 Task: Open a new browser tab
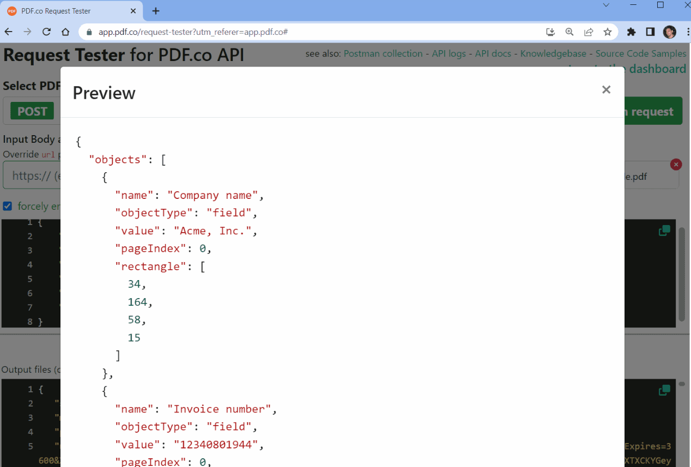pyautogui.click(x=156, y=11)
